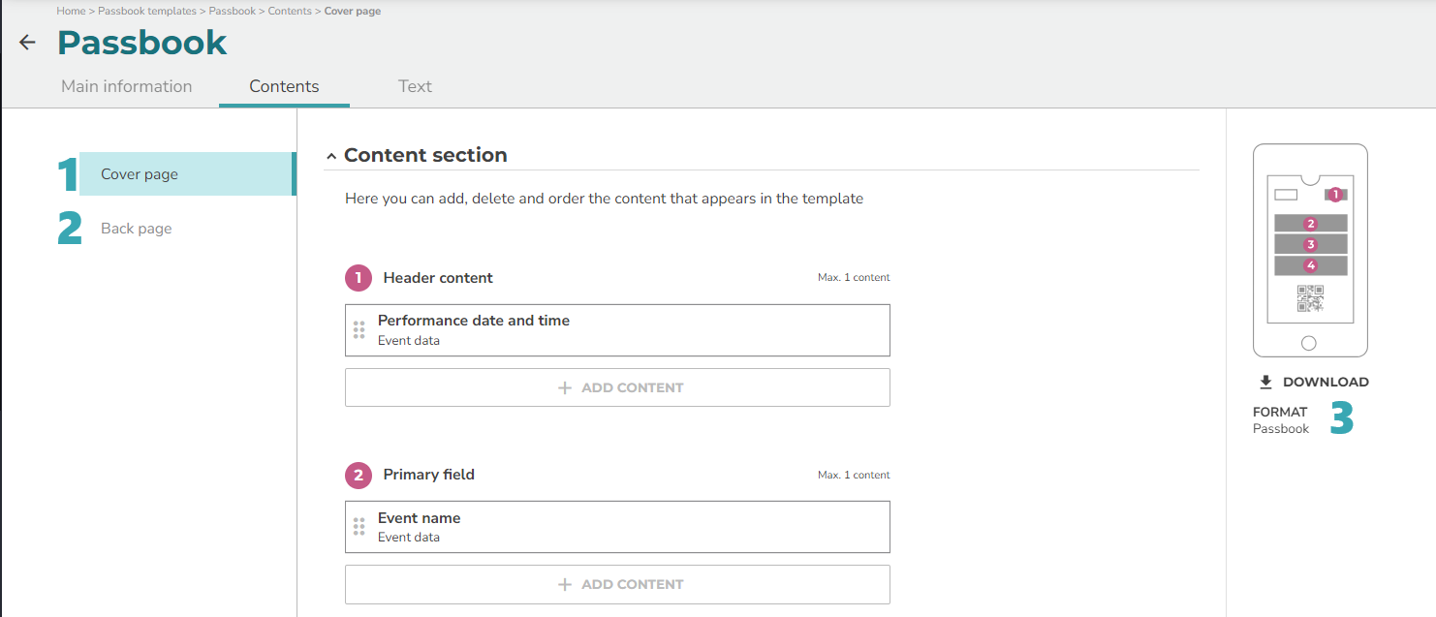This screenshot has height=617, width=1436.
Task: Click Add Content under Header content
Action: click(x=617, y=387)
